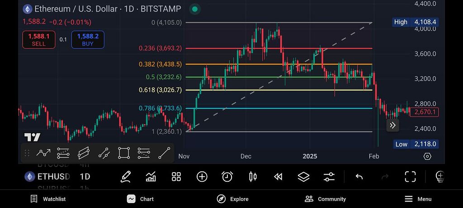Open chart settings sliders icon
Screen dimensions: 463x208
[329, 177]
